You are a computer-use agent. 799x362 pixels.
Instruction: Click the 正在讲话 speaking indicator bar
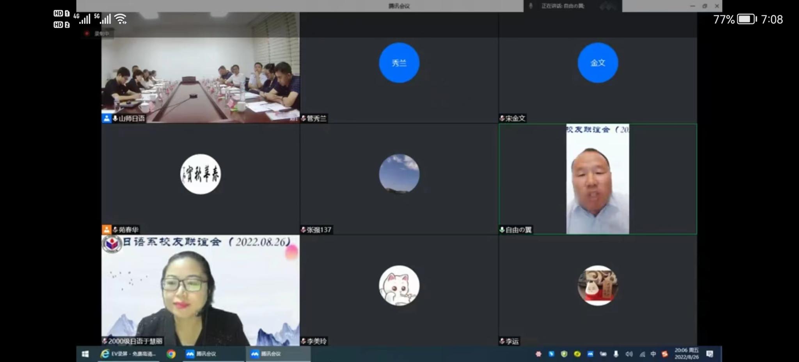pos(562,6)
